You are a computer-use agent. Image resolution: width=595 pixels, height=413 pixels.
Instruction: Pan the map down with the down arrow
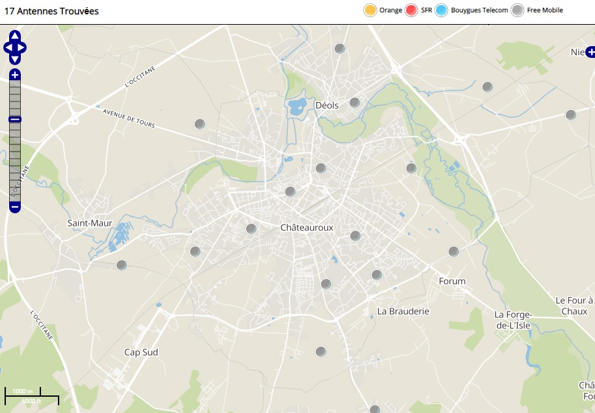pyautogui.click(x=15, y=59)
